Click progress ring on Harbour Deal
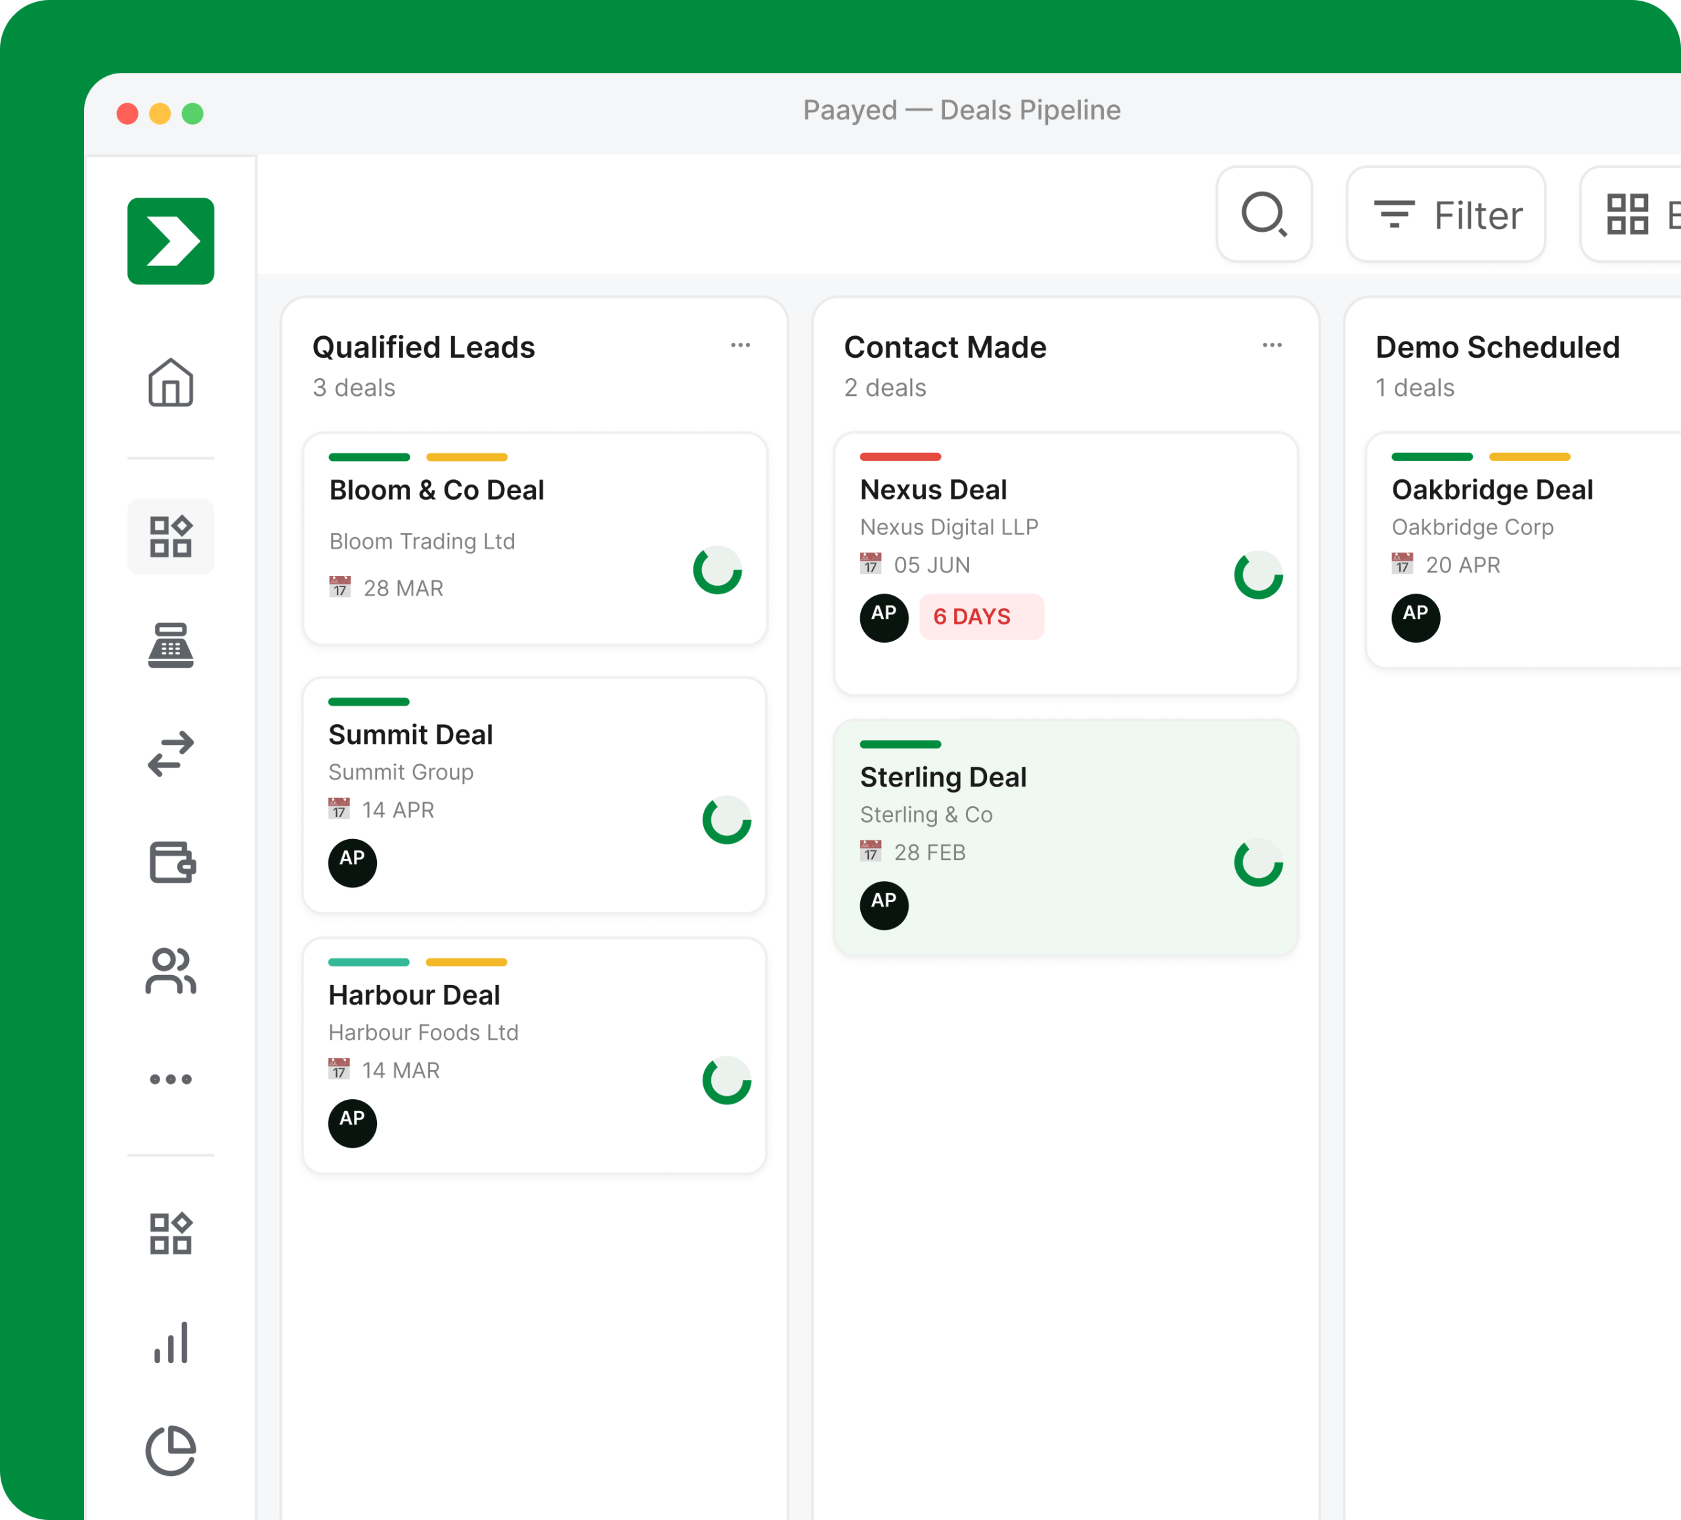This screenshot has width=1681, height=1520. (x=726, y=1081)
